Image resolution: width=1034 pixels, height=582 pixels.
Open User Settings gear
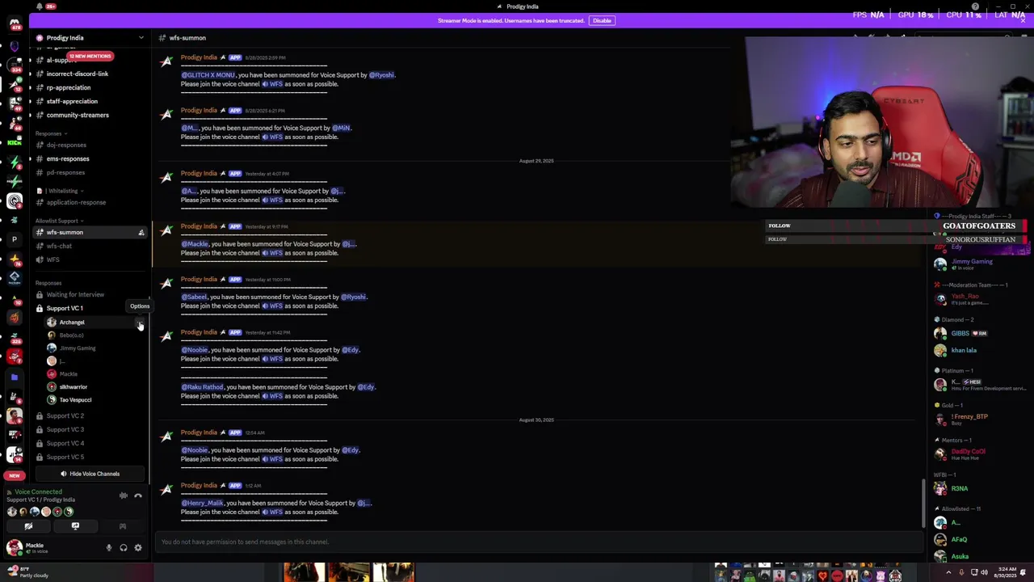click(138, 548)
